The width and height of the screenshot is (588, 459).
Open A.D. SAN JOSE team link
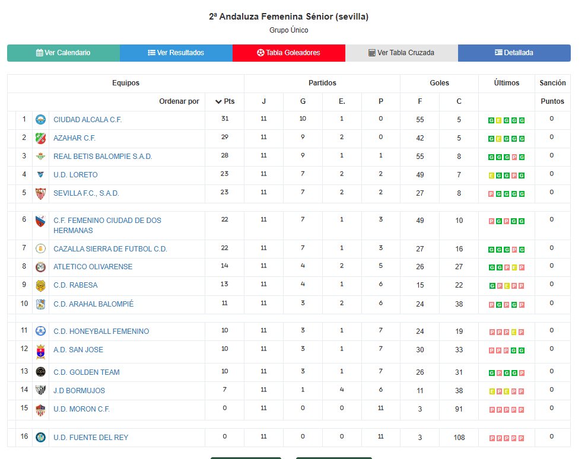click(78, 350)
